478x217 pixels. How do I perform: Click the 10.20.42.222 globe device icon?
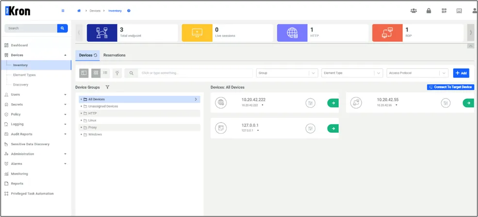[x=221, y=103]
